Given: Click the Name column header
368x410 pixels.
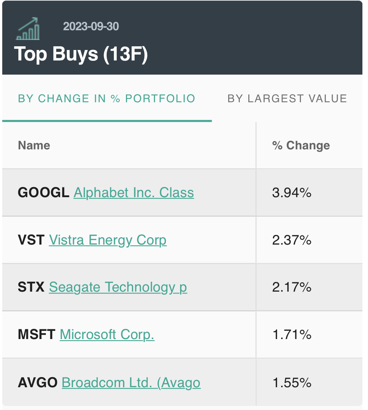Looking at the screenshot, I should [34, 145].
